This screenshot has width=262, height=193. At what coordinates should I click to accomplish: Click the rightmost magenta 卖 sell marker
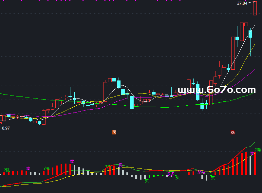coord(252,153)
